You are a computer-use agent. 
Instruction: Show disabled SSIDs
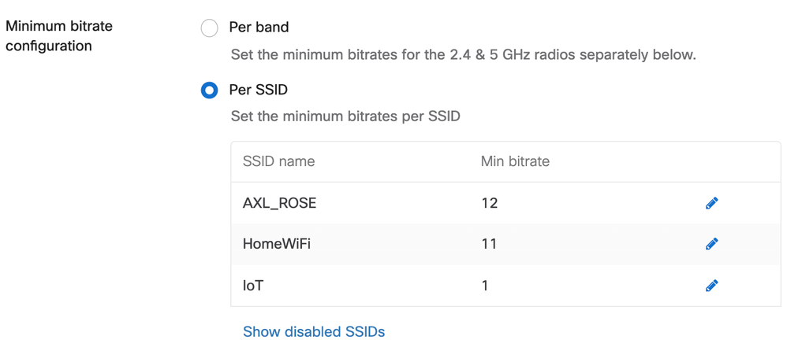click(x=314, y=331)
